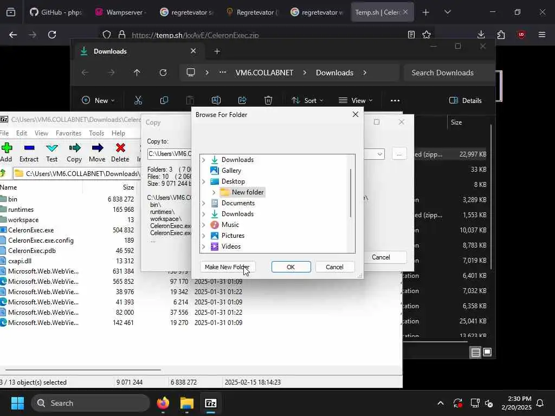
Task: Bookmark the page with the star icon
Action: coord(427,35)
